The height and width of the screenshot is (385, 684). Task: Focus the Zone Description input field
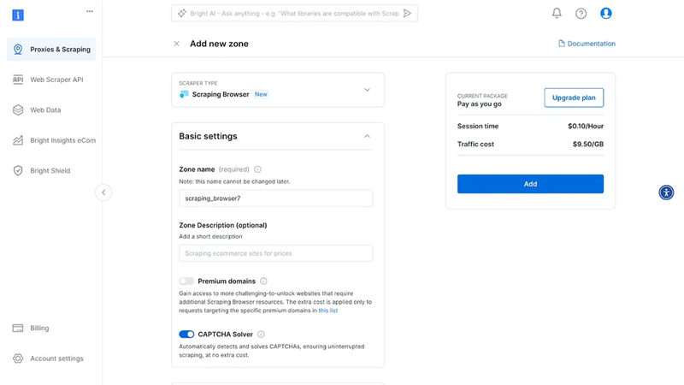[x=275, y=253]
